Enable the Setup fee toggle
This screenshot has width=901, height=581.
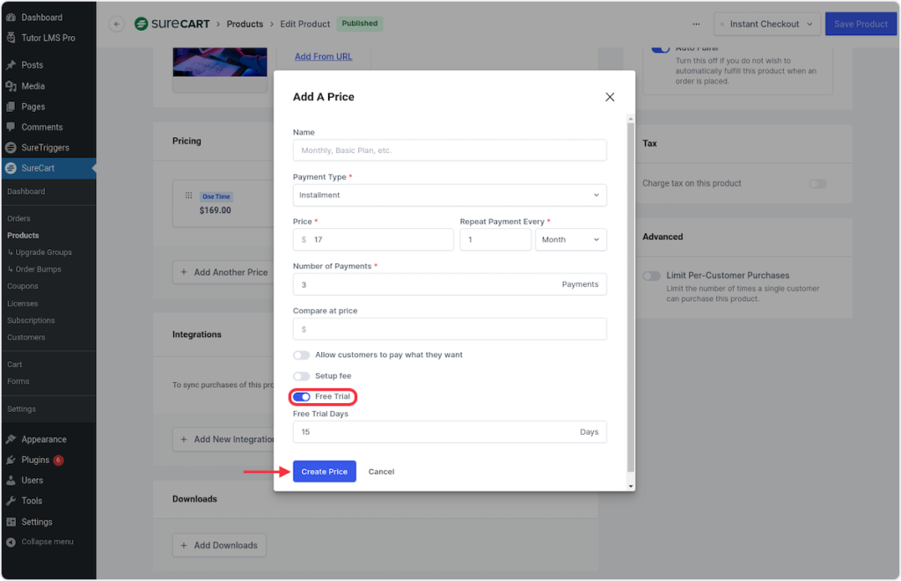pos(302,376)
